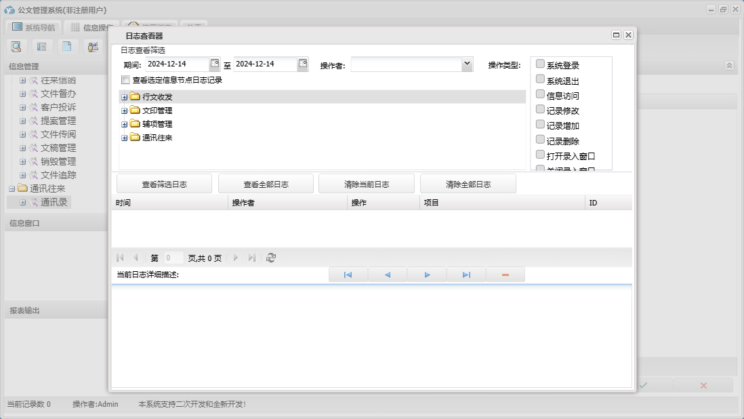This screenshot has width=744, height=419.
Task: Open the end date calendar picker
Action: click(303, 64)
